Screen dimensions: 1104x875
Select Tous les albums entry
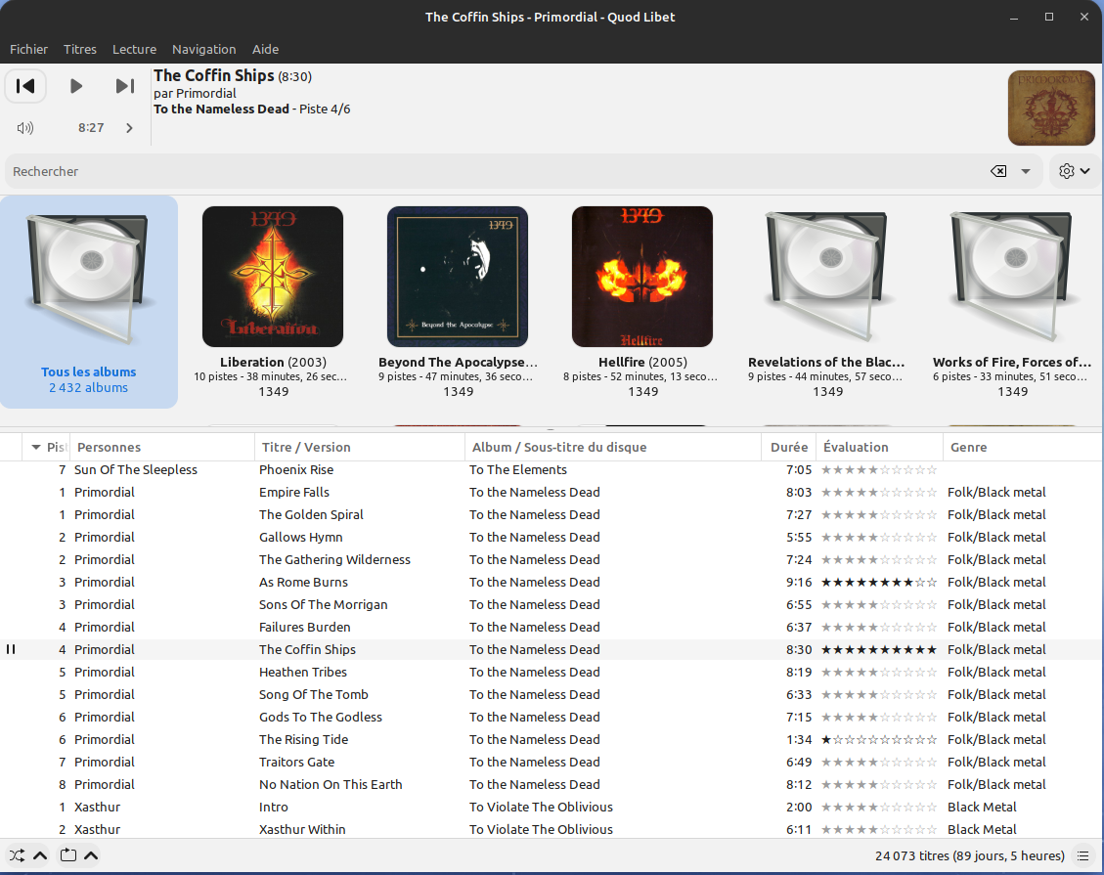pyautogui.click(x=89, y=301)
